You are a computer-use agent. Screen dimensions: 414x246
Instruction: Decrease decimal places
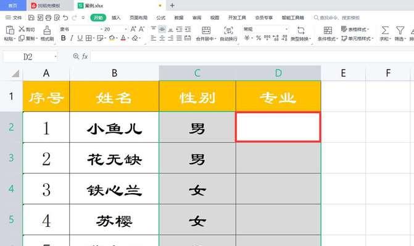click(284, 38)
